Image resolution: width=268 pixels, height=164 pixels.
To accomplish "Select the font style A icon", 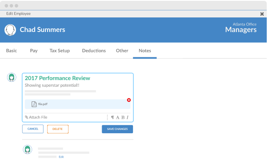I will point(118,117).
